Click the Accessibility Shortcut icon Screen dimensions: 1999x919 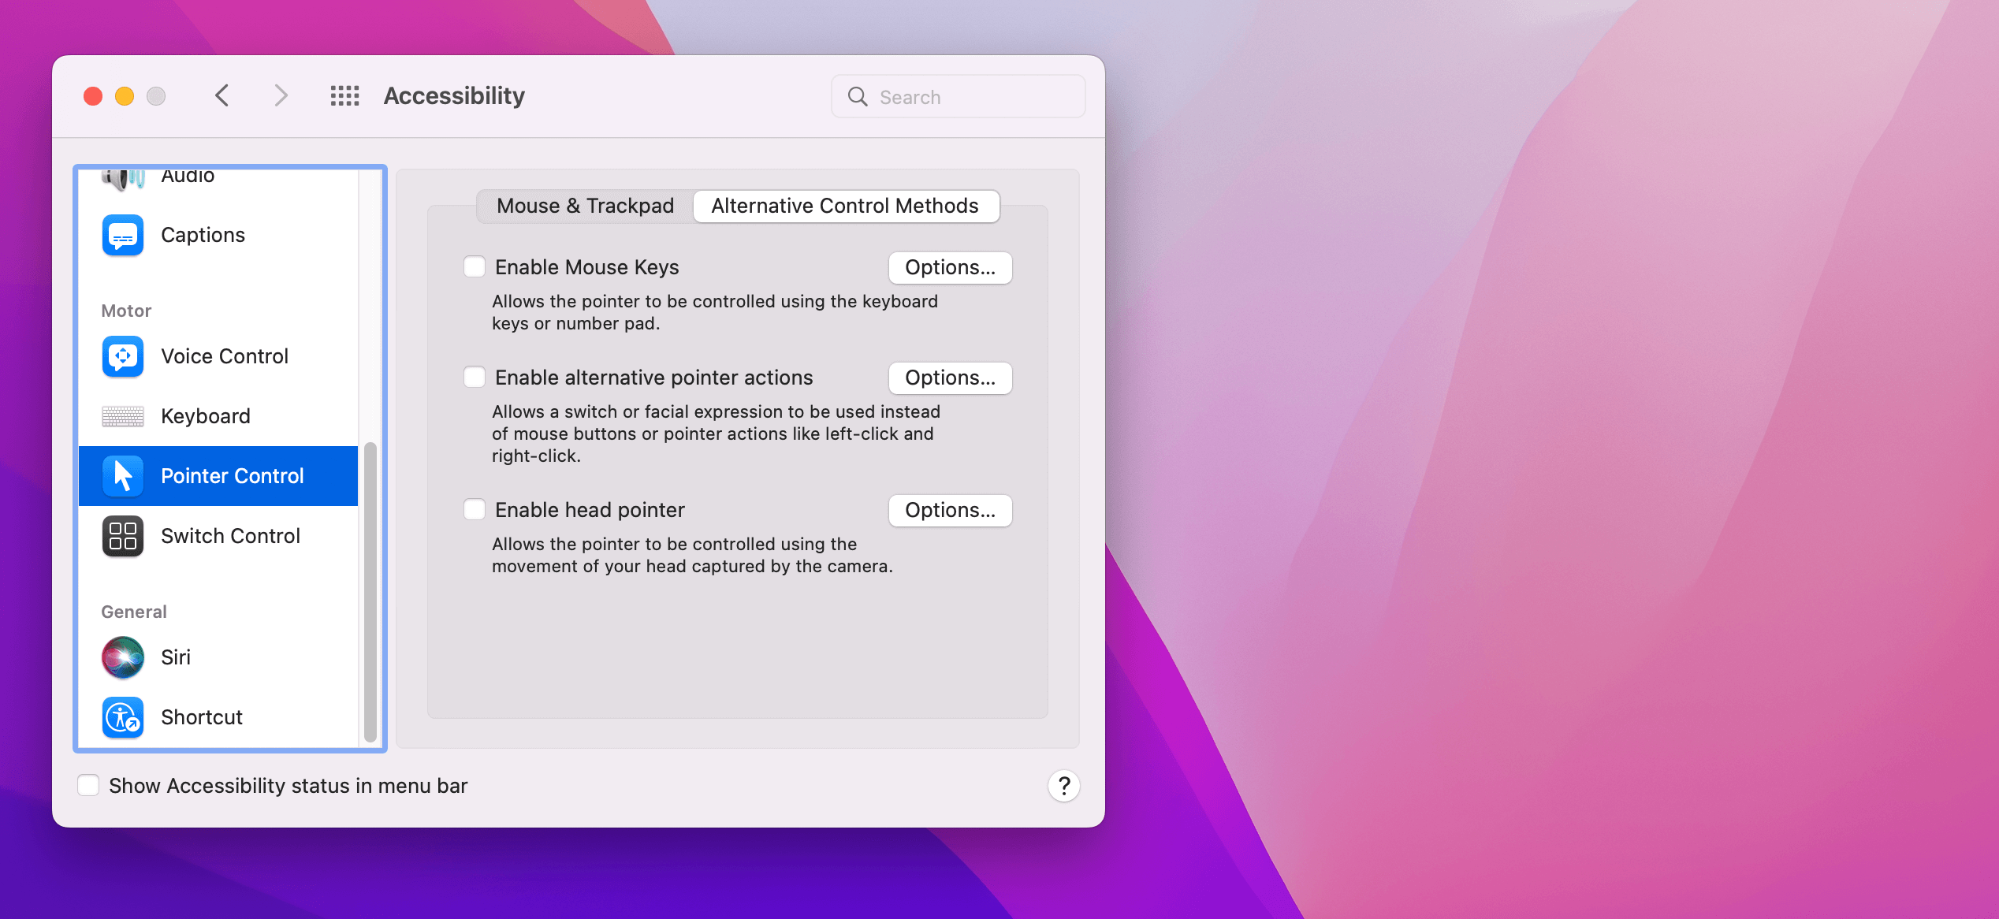click(x=122, y=717)
